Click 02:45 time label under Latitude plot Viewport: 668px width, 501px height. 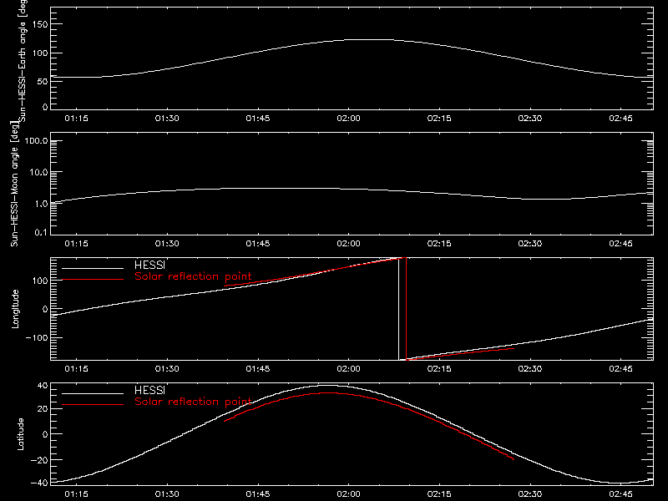coord(620,494)
